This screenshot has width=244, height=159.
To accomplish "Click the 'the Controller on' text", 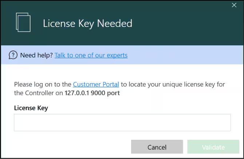I will coord(39,93).
